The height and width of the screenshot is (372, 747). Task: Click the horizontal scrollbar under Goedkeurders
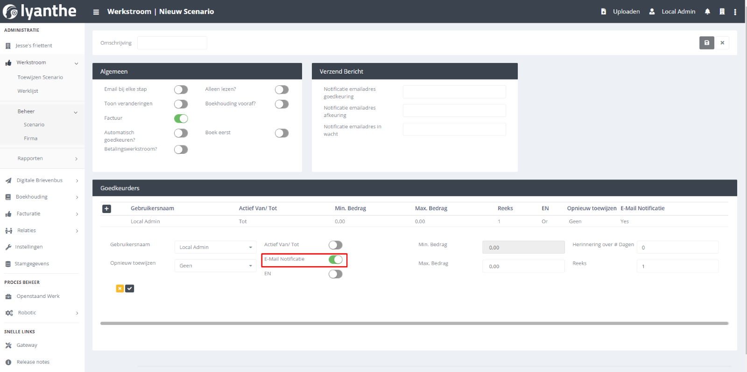coord(414,323)
